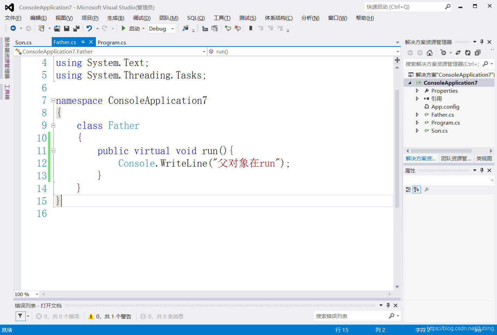The width and height of the screenshot is (497, 335).
Task: Click the editor vertical scrollbar thumb
Action: point(397,149)
